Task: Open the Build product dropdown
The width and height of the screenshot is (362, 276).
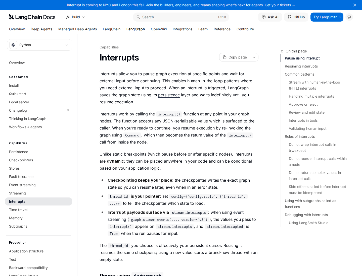Action: pyautogui.click(x=75, y=17)
